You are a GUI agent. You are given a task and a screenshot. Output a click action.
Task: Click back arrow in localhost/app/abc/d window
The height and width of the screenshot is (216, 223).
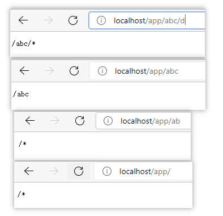(23, 20)
